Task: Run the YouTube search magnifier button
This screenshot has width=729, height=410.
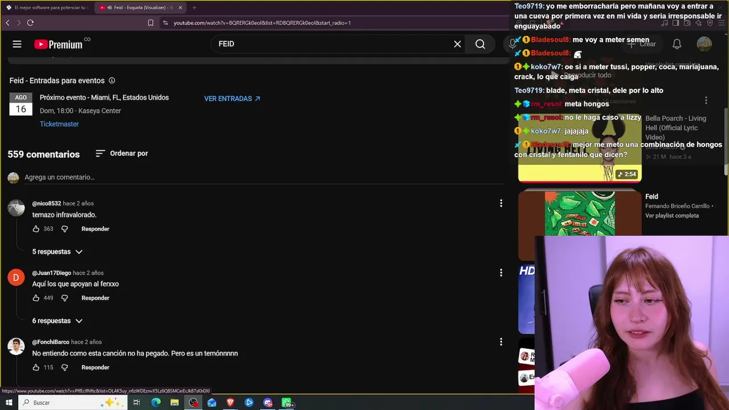Action: pos(480,44)
